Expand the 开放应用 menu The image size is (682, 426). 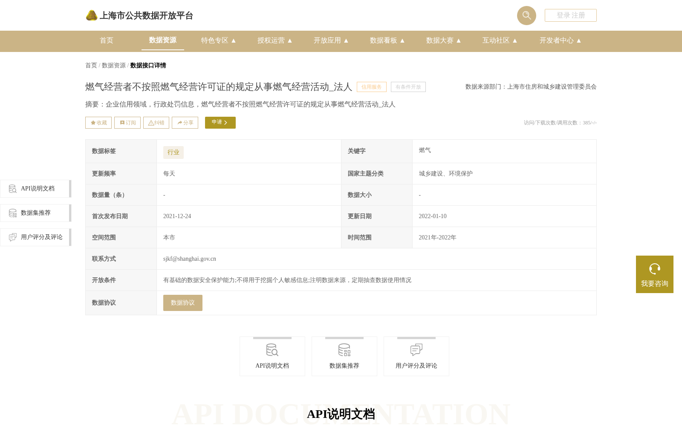[x=331, y=40]
